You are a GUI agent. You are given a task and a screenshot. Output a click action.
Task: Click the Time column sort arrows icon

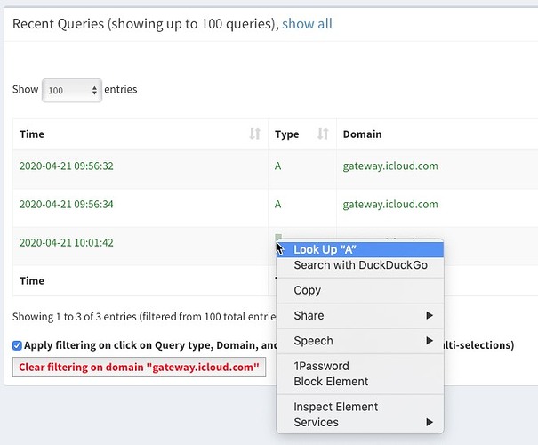[x=254, y=134]
